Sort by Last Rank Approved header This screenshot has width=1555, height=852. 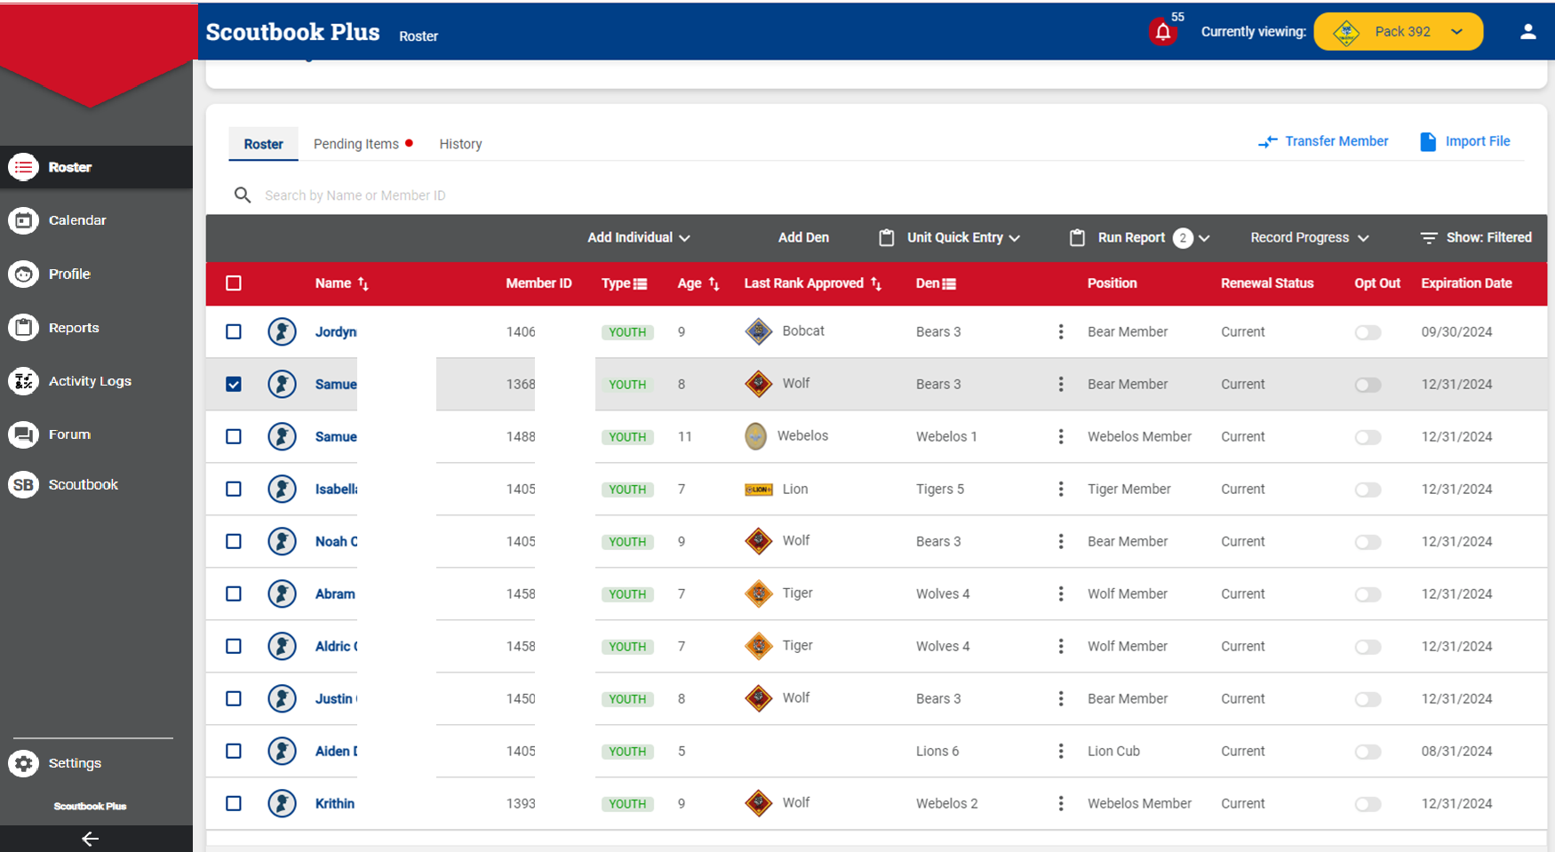[812, 283]
